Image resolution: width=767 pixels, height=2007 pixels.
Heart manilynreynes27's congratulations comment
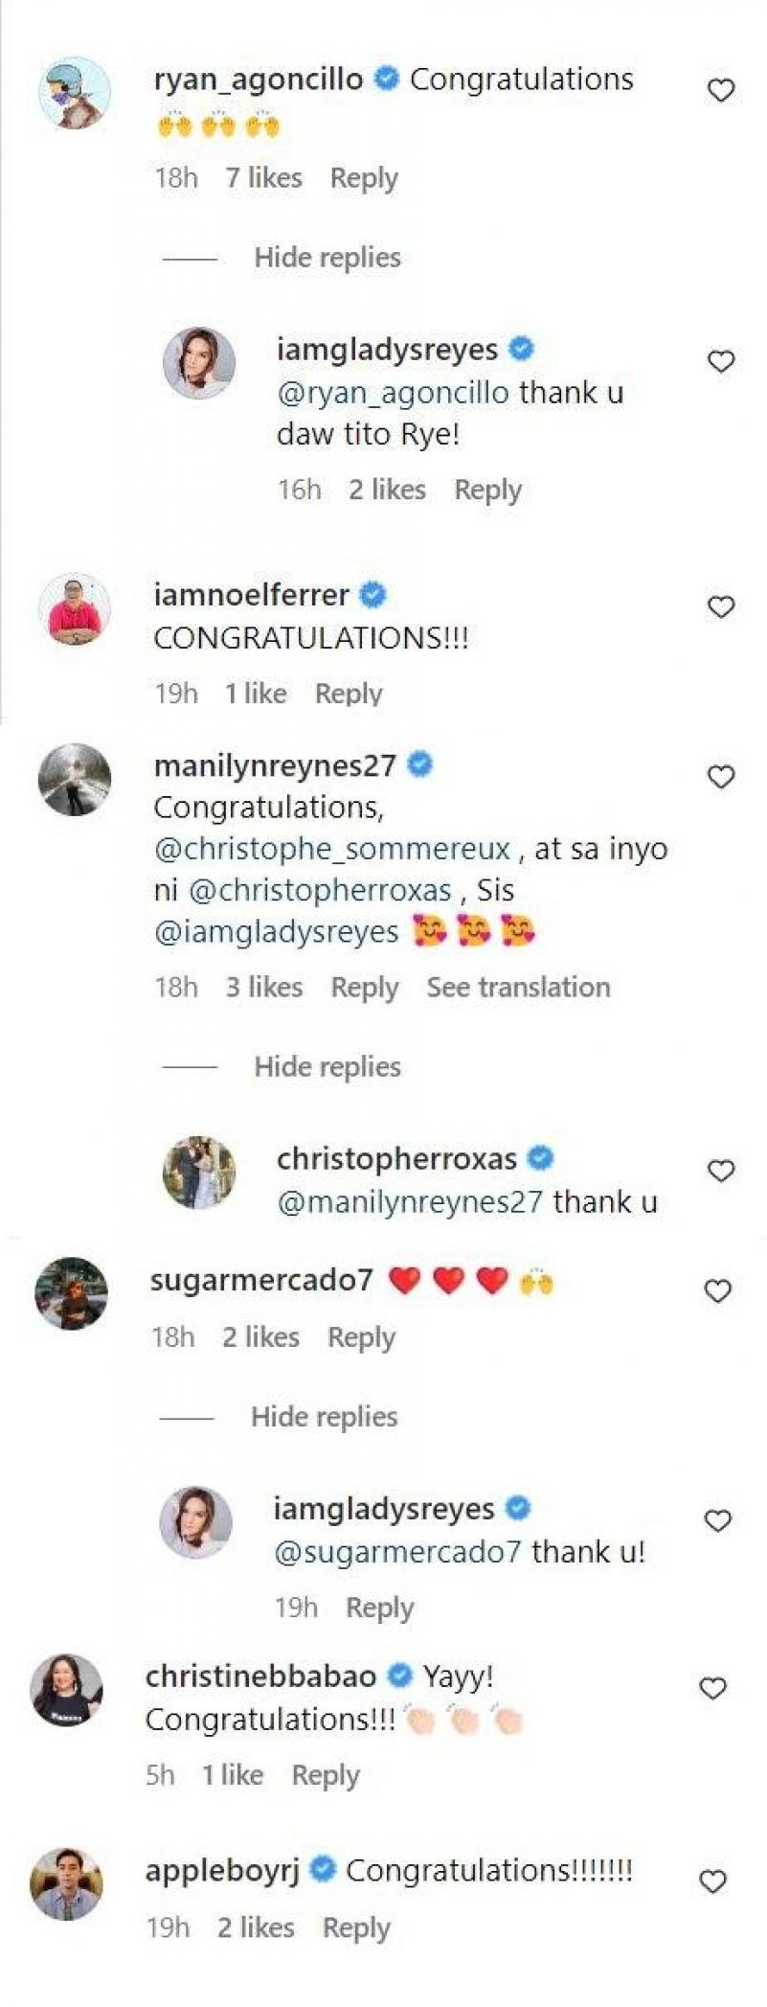click(x=720, y=777)
